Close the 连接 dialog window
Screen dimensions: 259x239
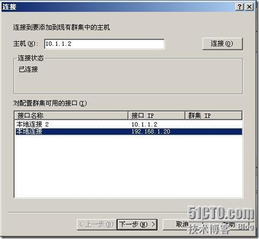click(x=249, y=7)
